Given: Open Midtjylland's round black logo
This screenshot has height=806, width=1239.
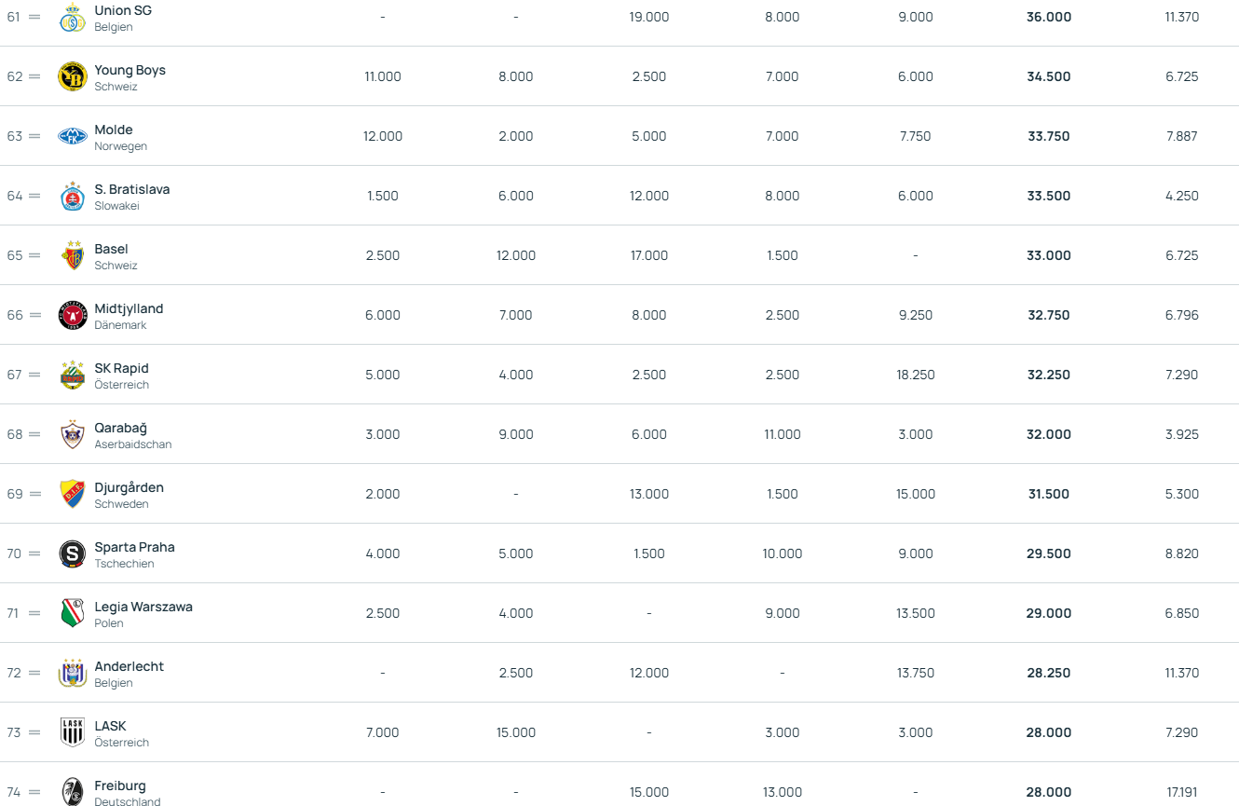Looking at the screenshot, I should 73,315.
